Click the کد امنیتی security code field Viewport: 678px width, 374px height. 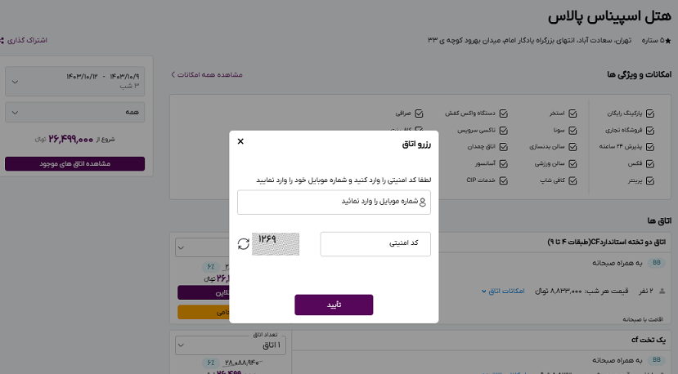pos(375,244)
